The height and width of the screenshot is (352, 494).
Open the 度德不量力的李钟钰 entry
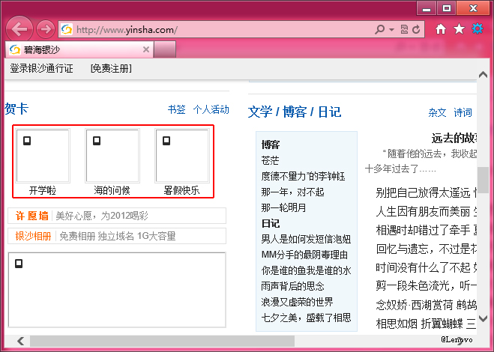click(x=303, y=176)
